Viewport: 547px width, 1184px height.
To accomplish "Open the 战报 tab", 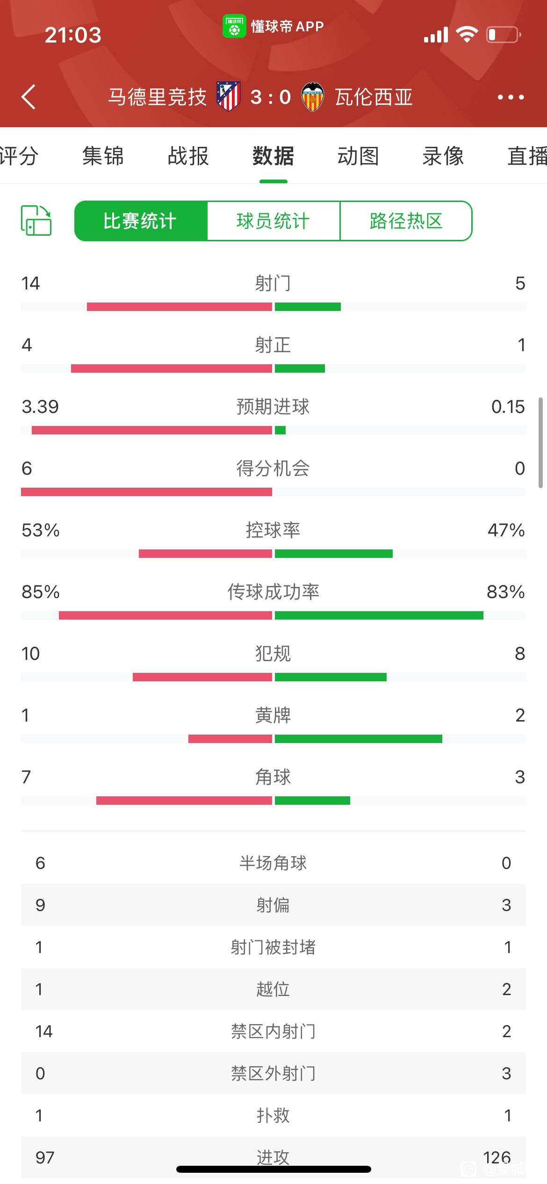I will coord(188,156).
